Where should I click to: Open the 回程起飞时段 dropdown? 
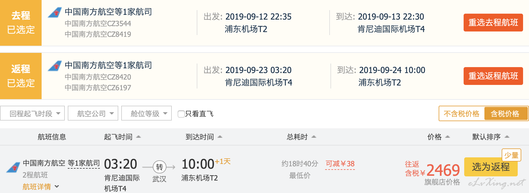coord(32,113)
